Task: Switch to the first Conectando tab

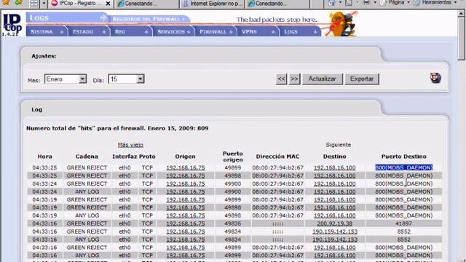Action: [x=146, y=4]
